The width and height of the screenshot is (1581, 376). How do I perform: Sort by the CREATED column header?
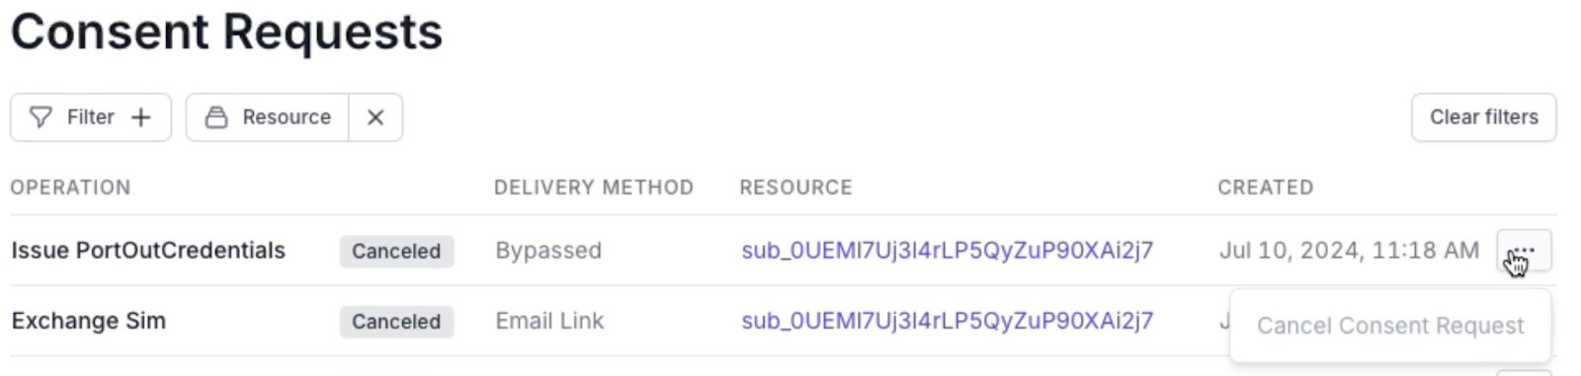click(x=1265, y=188)
